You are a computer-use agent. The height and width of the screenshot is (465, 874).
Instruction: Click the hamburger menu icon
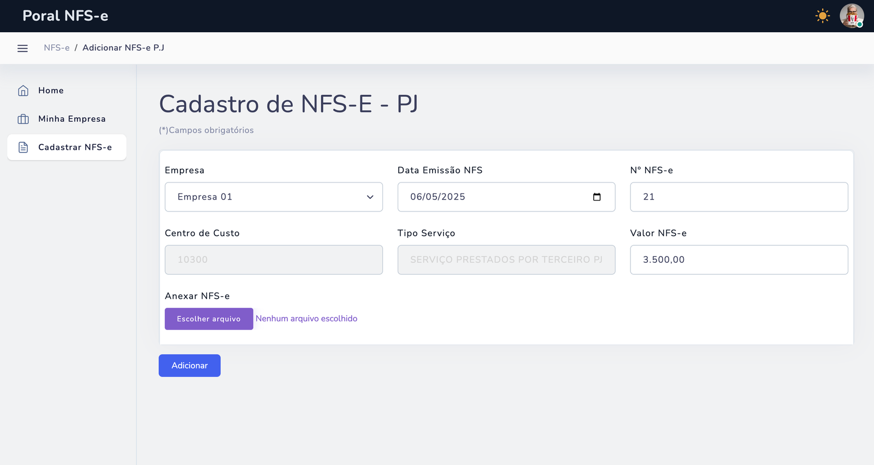pyautogui.click(x=22, y=48)
